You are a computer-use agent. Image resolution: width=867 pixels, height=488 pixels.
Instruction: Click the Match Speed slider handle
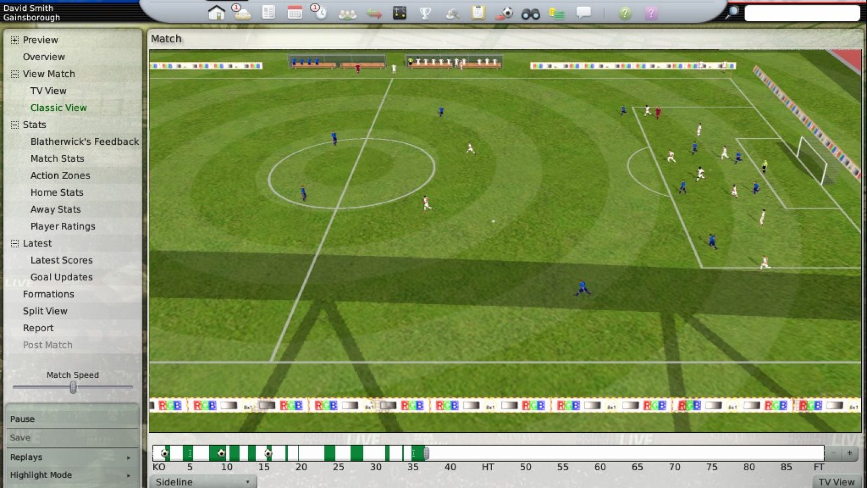tap(73, 387)
